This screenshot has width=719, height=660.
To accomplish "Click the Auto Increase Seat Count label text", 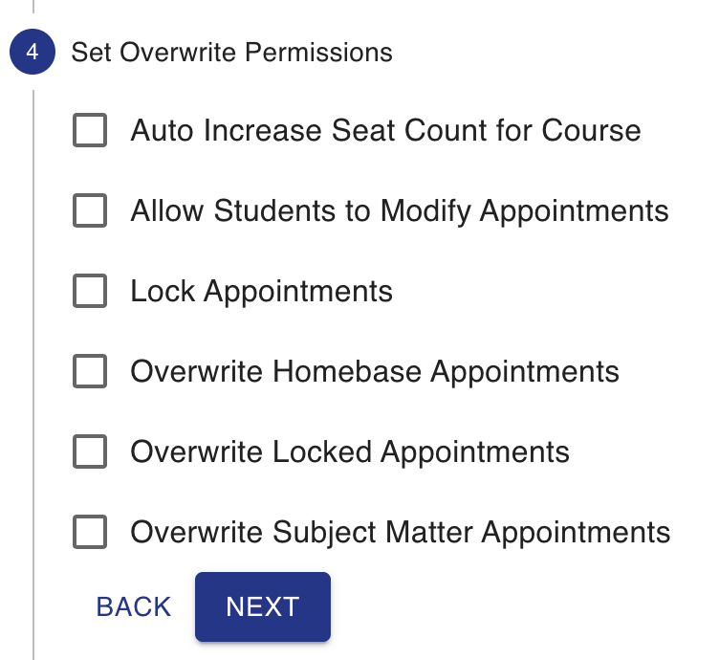I will (385, 130).
